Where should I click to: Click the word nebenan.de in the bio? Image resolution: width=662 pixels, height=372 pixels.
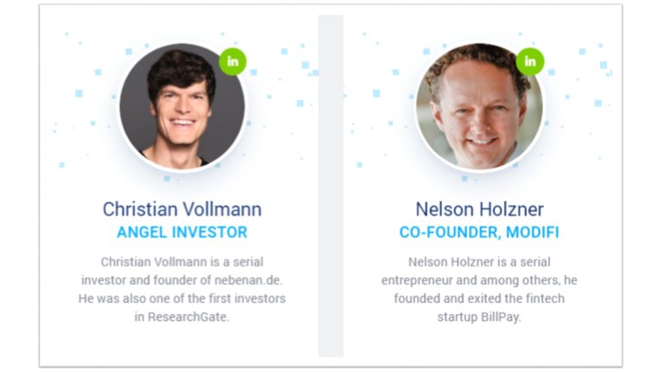(x=248, y=281)
